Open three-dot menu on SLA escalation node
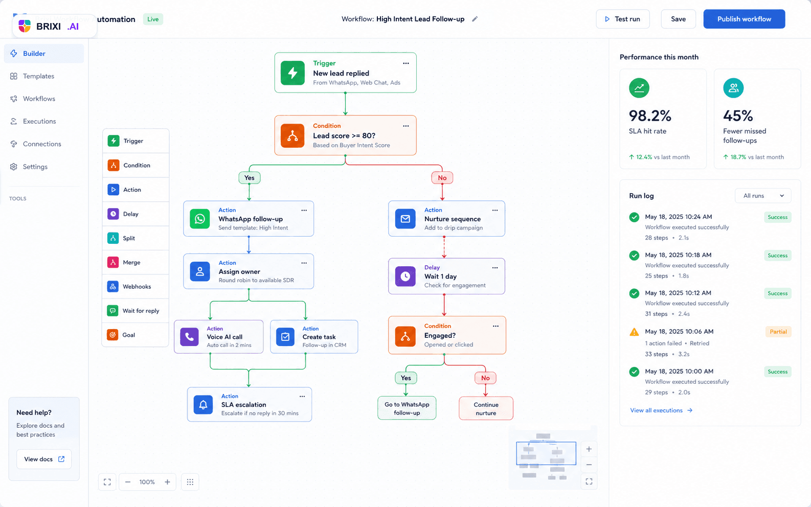Image resolution: width=811 pixels, height=507 pixels. pyautogui.click(x=302, y=396)
